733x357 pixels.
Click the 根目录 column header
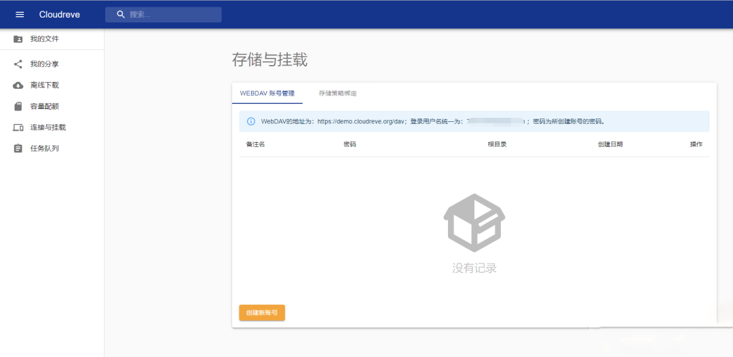click(497, 144)
